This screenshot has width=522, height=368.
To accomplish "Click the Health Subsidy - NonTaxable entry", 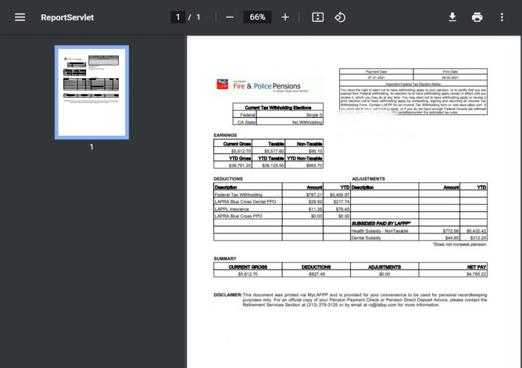I will coord(380,231).
